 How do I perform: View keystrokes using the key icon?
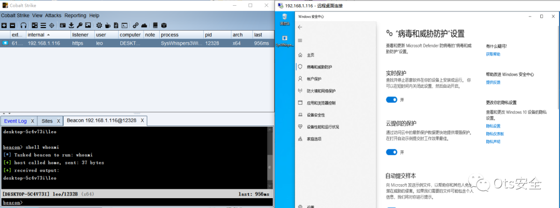[79, 25]
